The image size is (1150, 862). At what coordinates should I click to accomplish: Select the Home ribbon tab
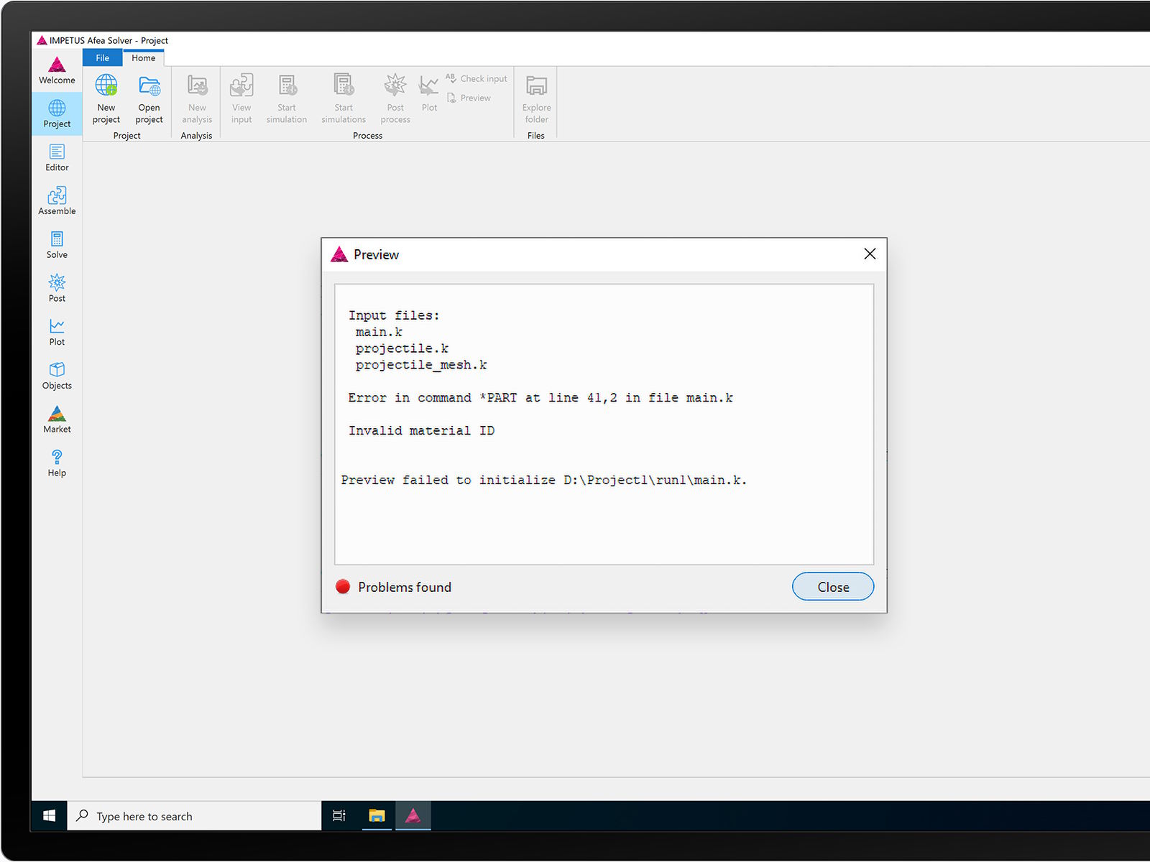pos(143,58)
